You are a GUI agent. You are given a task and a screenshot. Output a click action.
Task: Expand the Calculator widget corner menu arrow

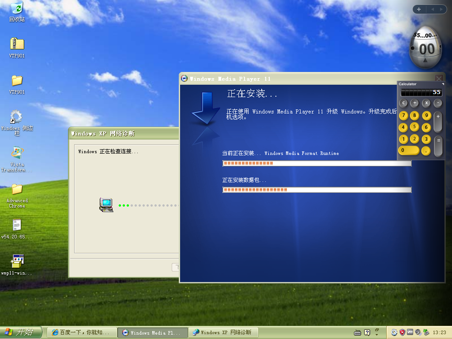[443, 84]
